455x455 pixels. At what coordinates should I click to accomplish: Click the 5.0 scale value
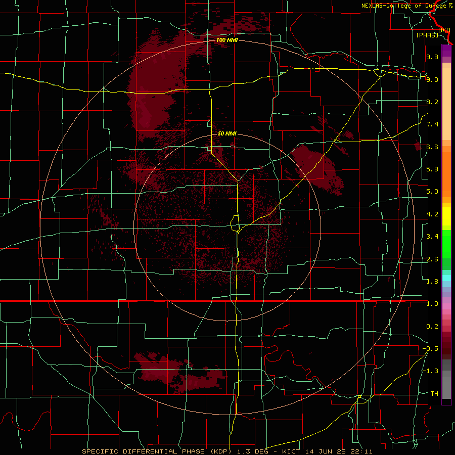(432, 192)
